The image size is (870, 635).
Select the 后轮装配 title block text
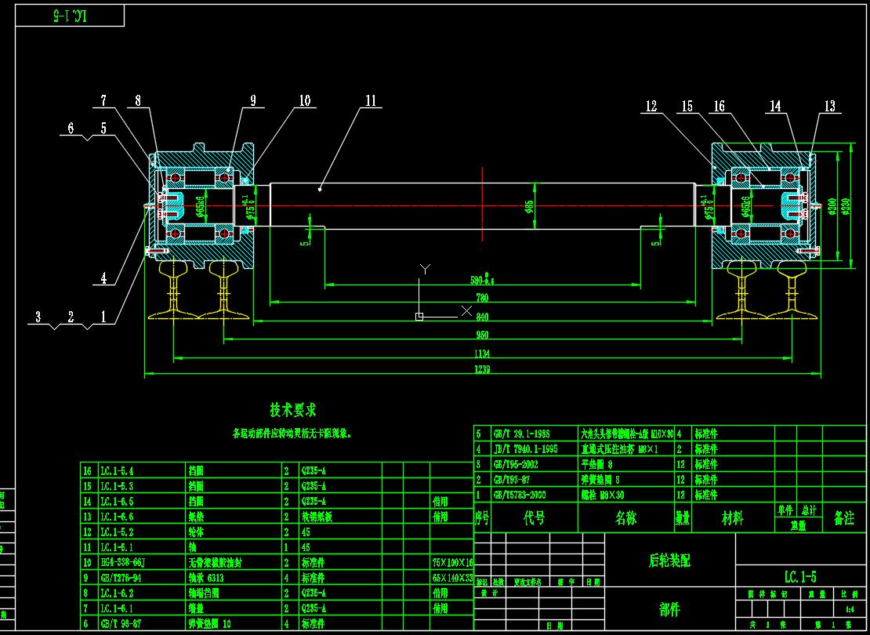[x=669, y=561]
